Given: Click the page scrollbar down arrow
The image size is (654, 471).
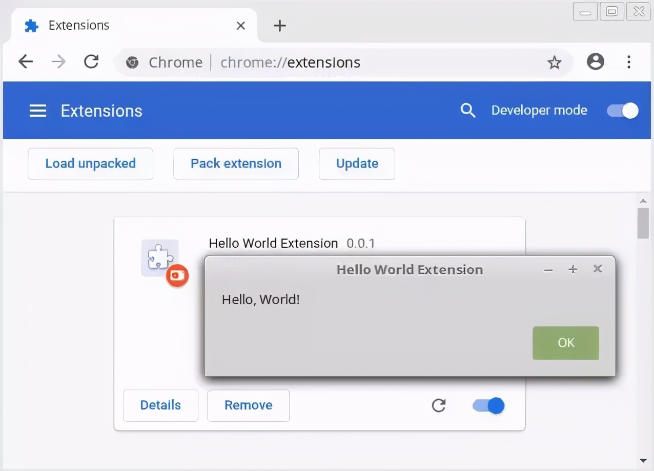Looking at the screenshot, I should click(643, 461).
